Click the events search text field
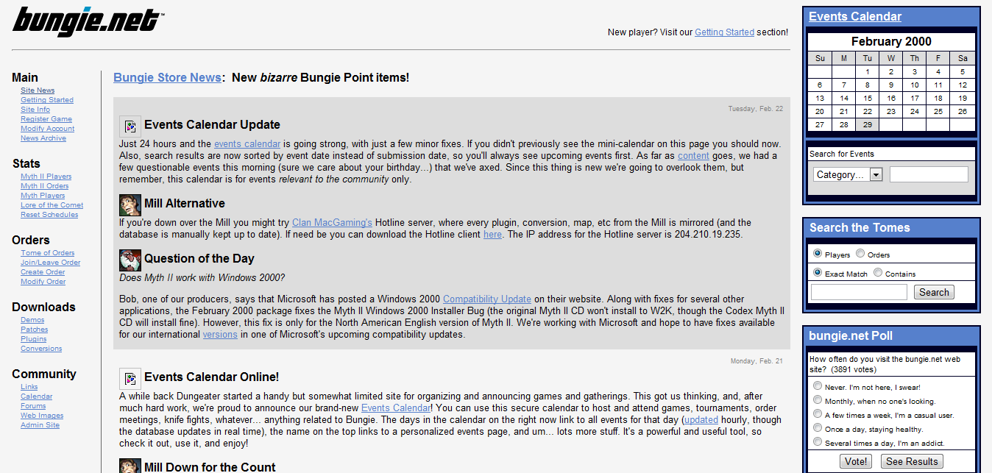This screenshot has height=473, width=992. click(929, 174)
